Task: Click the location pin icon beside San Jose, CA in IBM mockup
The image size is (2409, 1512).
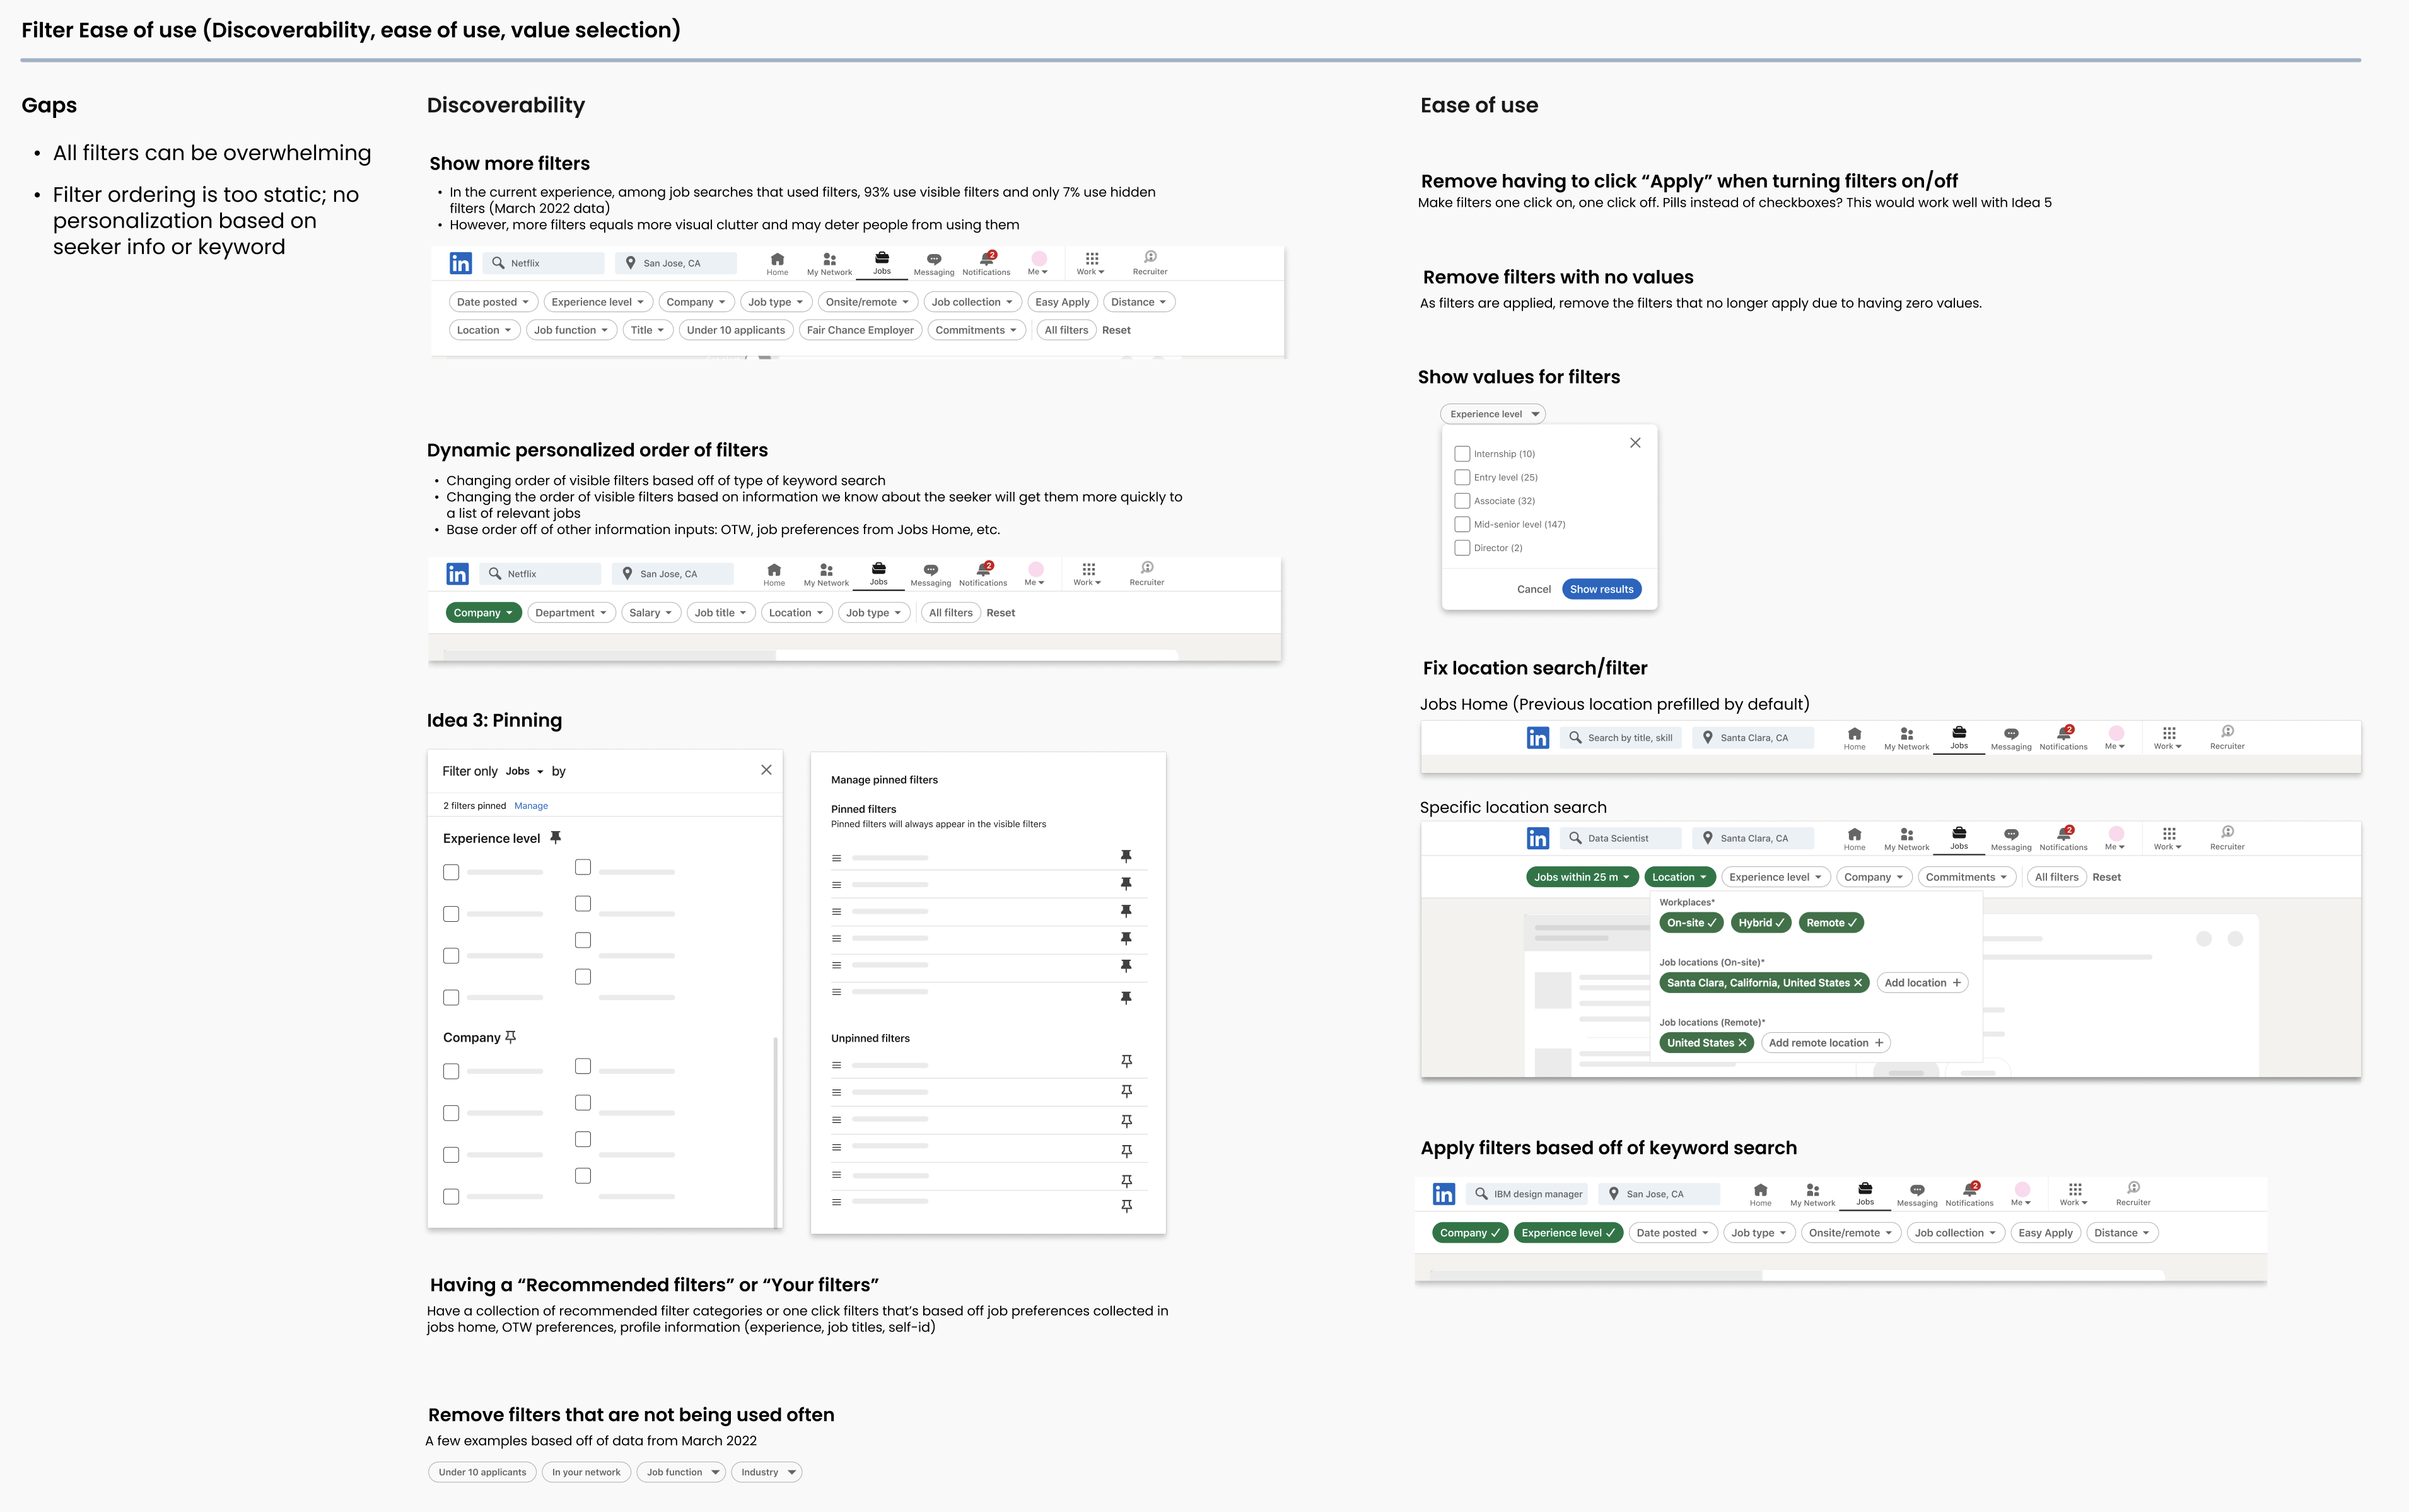Action: tap(1613, 1194)
